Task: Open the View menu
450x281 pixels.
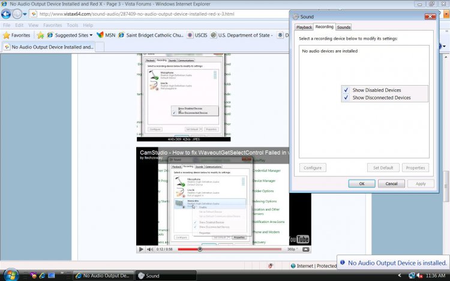Action: coord(33,25)
